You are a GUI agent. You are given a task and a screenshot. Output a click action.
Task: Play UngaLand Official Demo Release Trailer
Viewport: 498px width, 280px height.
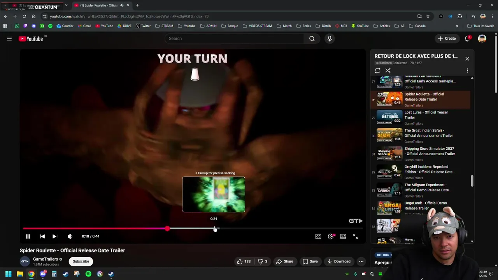coord(420,208)
